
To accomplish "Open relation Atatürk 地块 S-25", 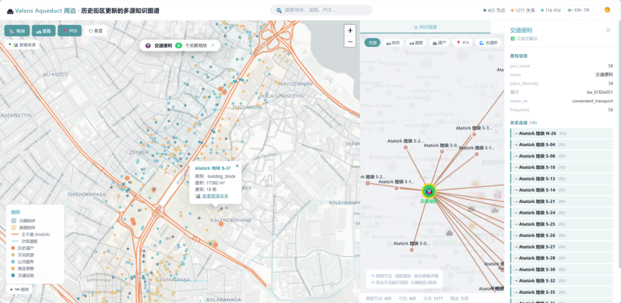I will click(x=561, y=224).
